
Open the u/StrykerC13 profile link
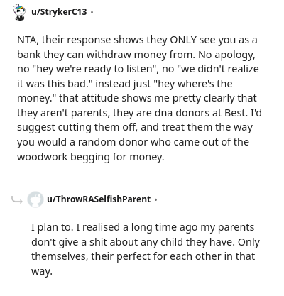click(x=59, y=11)
